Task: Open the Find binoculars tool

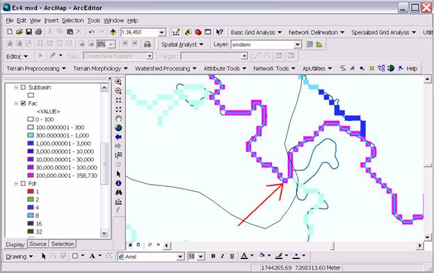Action: [x=118, y=192]
